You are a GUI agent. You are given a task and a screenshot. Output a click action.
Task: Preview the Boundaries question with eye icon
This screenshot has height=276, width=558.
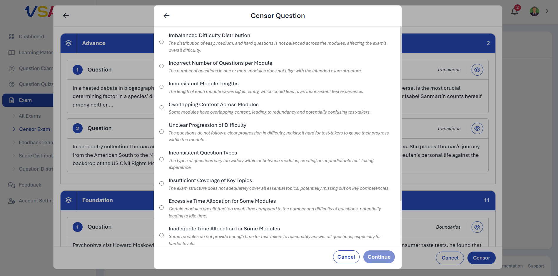pos(477,227)
